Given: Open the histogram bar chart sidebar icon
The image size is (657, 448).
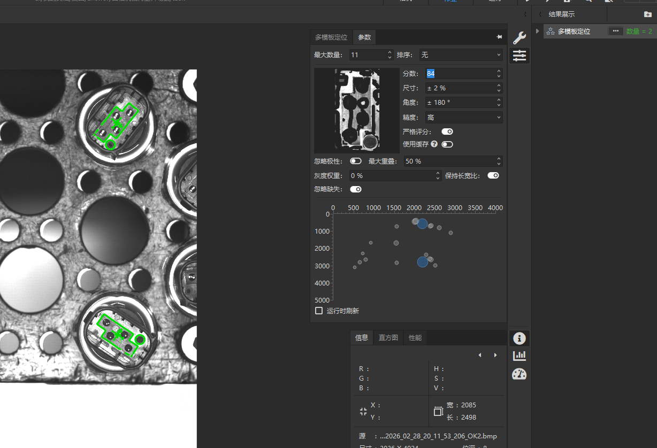Looking at the screenshot, I should tap(519, 356).
